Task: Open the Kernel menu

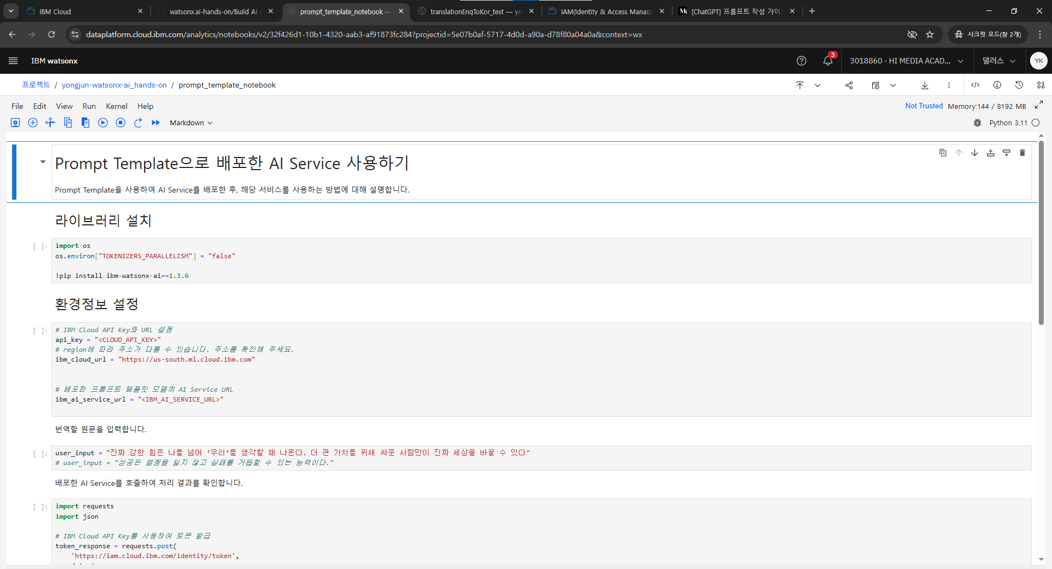Action: pyautogui.click(x=117, y=106)
